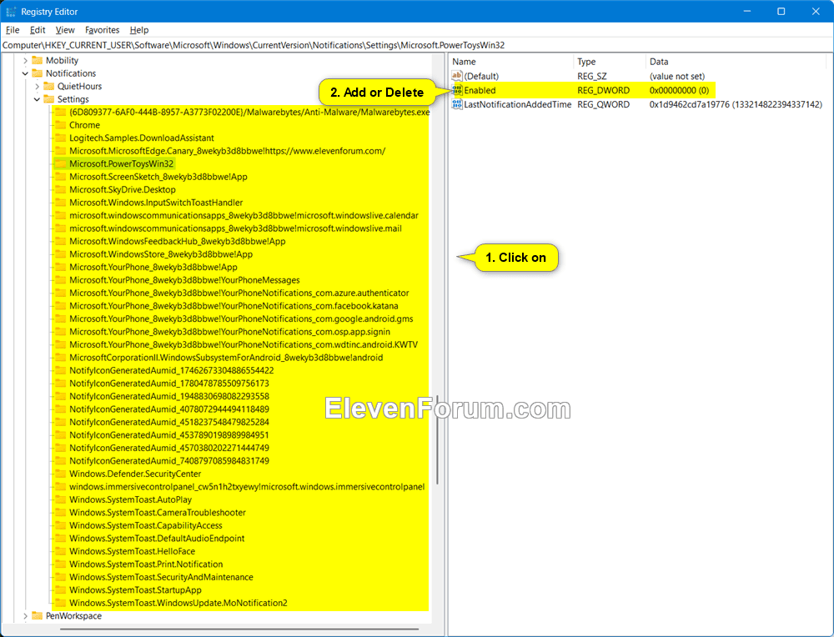Viewport: 834px width, 637px height.
Task: Select the Windows.SystemToast.CameraTroubleshooter key
Action: (158, 513)
